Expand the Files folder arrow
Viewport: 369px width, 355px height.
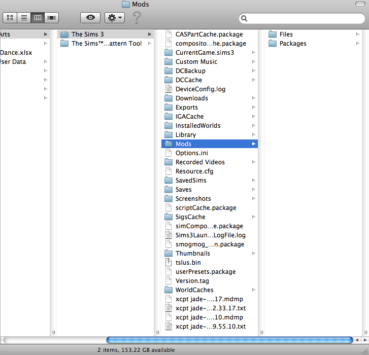358,34
